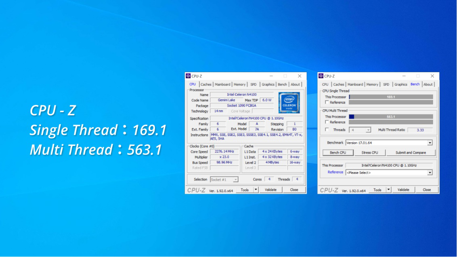Image resolution: width=457 pixels, height=257 pixels.
Task: Click Package field Socket 1090 FCBGA
Action: (241, 105)
